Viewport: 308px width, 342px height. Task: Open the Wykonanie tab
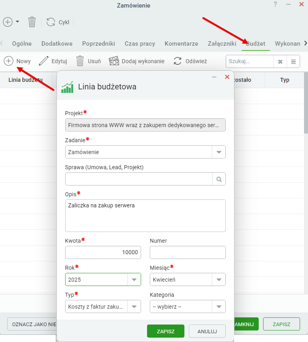tap(287, 44)
